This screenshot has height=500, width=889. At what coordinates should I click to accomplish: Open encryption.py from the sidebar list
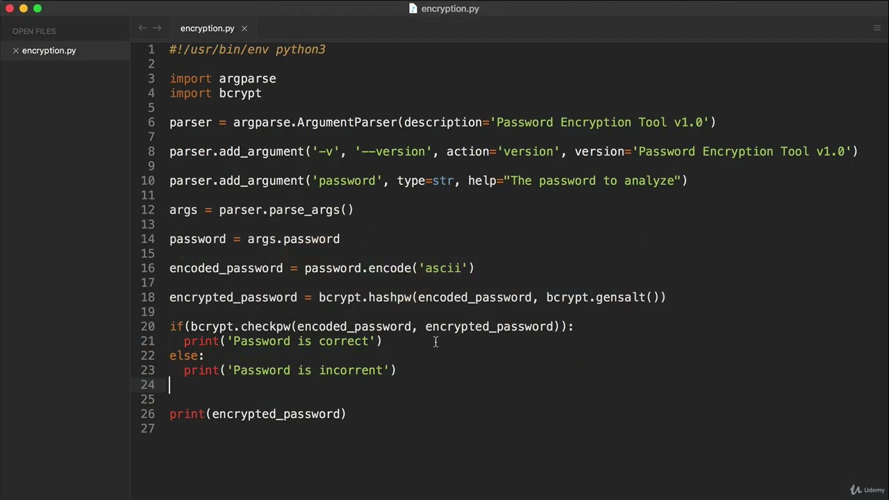point(49,51)
